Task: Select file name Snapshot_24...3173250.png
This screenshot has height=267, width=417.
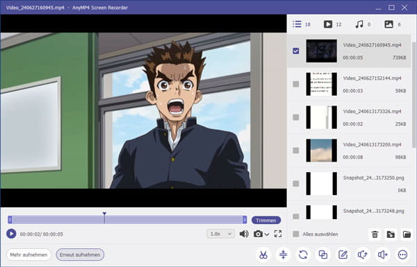Action: (x=373, y=178)
